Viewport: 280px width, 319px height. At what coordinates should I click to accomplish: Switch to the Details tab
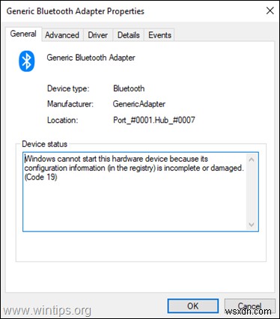point(129,35)
